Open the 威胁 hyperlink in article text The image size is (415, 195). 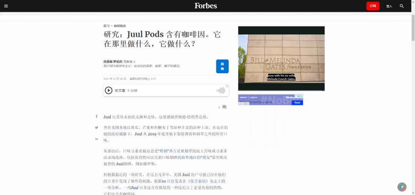click(123, 134)
